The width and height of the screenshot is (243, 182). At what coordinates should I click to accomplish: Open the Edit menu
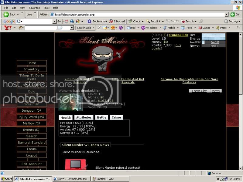[14, 8]
